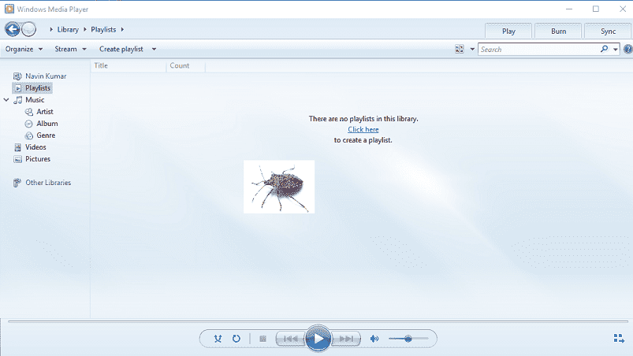Turn repeat on
633x356 pixels.
click(x=236, y=339)
